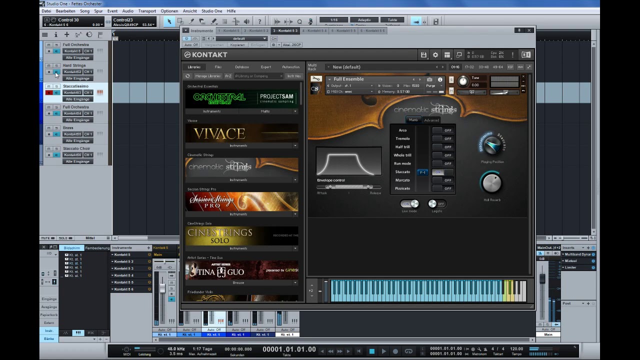Click the Hall Reverb knob
Image resolution: width=640 pixels, height=360 pixels.
point(491,183)
